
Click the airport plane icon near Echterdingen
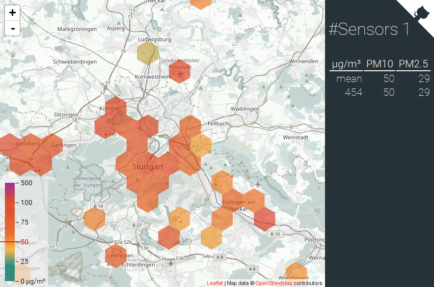(x=171, y=263)
